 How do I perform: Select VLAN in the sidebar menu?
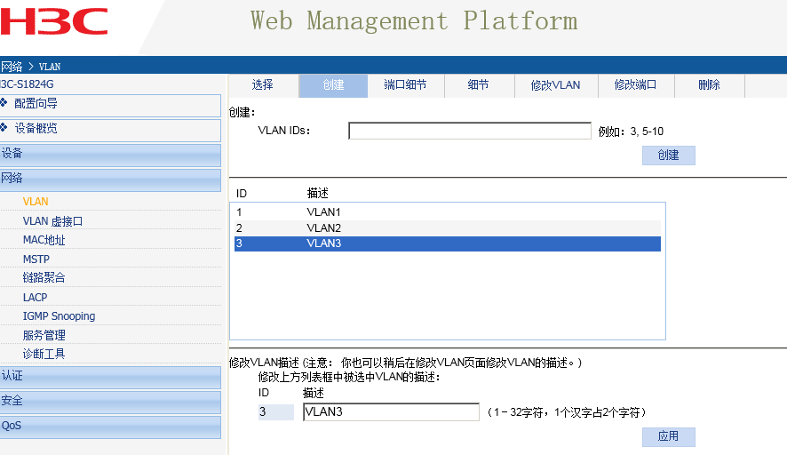[36, 202]
